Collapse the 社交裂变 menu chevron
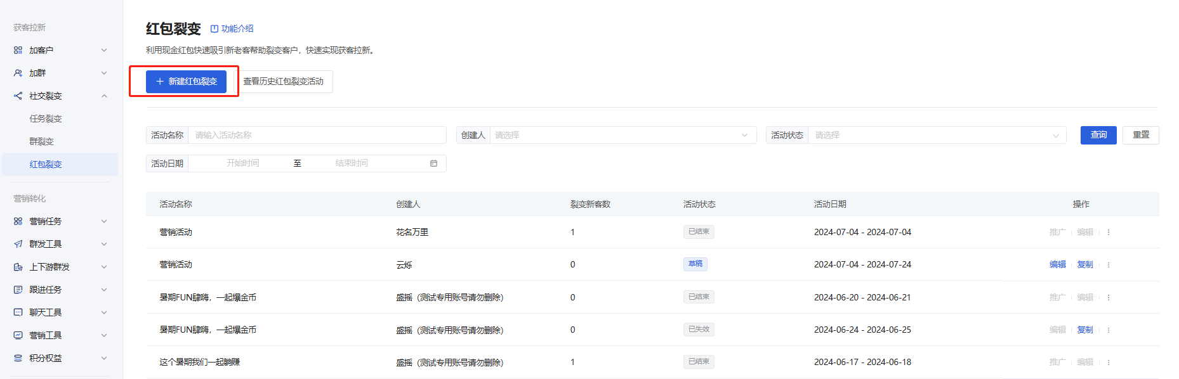The image size is (1179, 379). 104,96
